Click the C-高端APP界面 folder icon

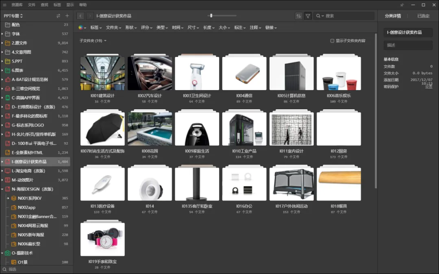coord(8,97)
